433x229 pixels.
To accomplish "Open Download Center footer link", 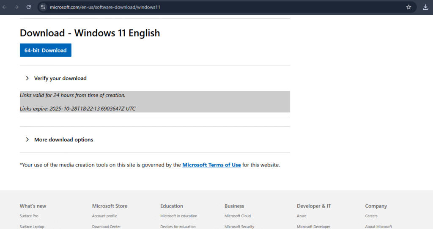I will click(106, 226).
